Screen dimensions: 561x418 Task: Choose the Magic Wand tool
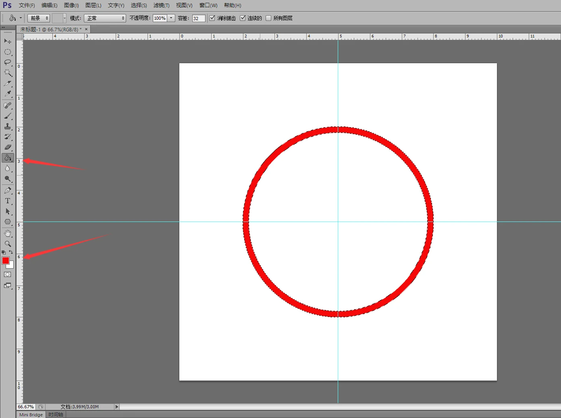pyautogui.click(x=7, y=73)
